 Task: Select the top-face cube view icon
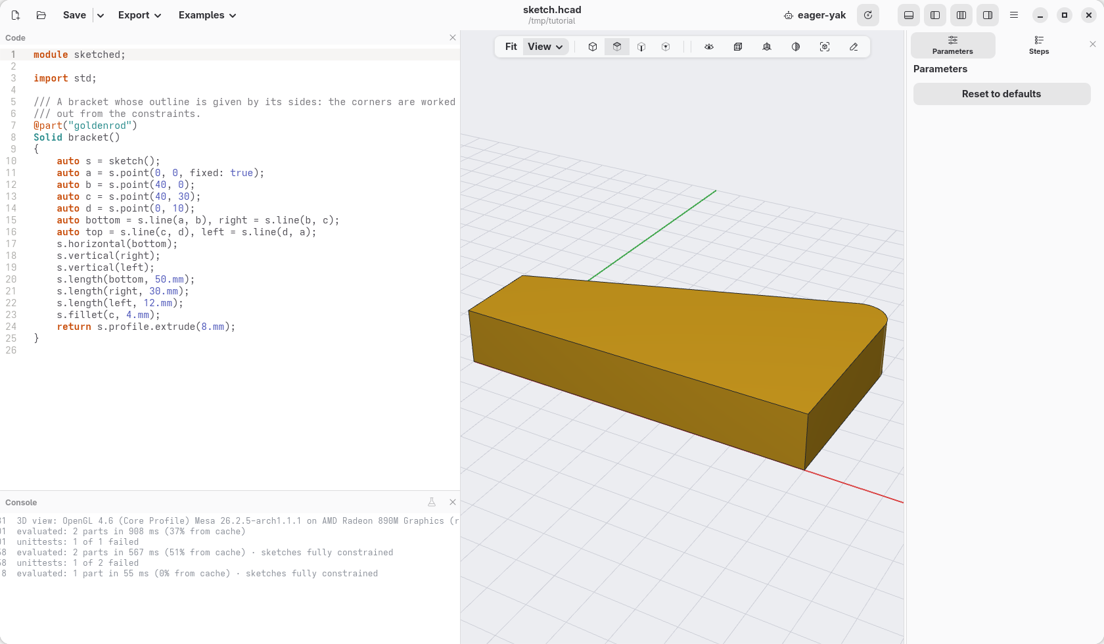pyautogui.click(x=617, y=47)
